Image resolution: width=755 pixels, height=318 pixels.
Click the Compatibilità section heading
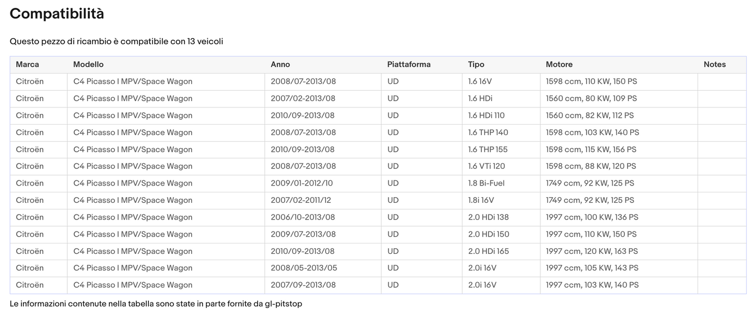pos(56,14)
